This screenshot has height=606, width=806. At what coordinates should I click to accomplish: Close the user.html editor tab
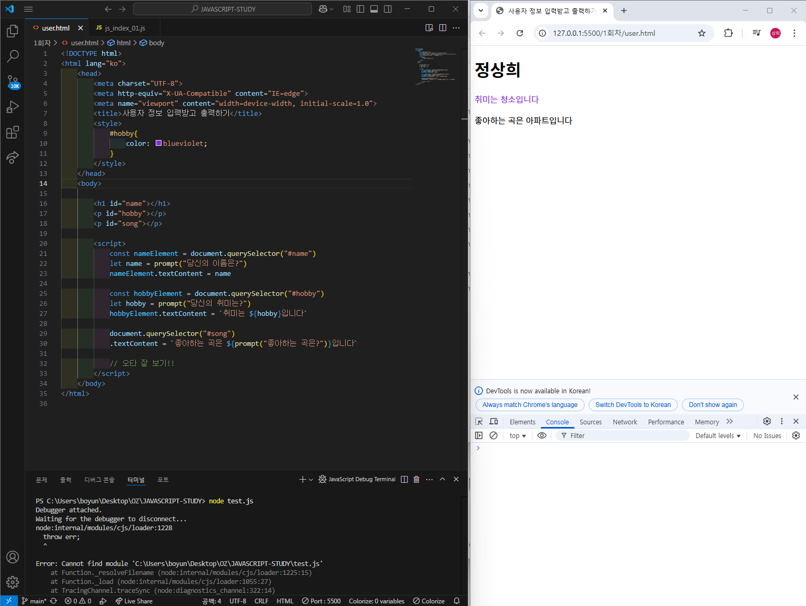coord(80,28)
